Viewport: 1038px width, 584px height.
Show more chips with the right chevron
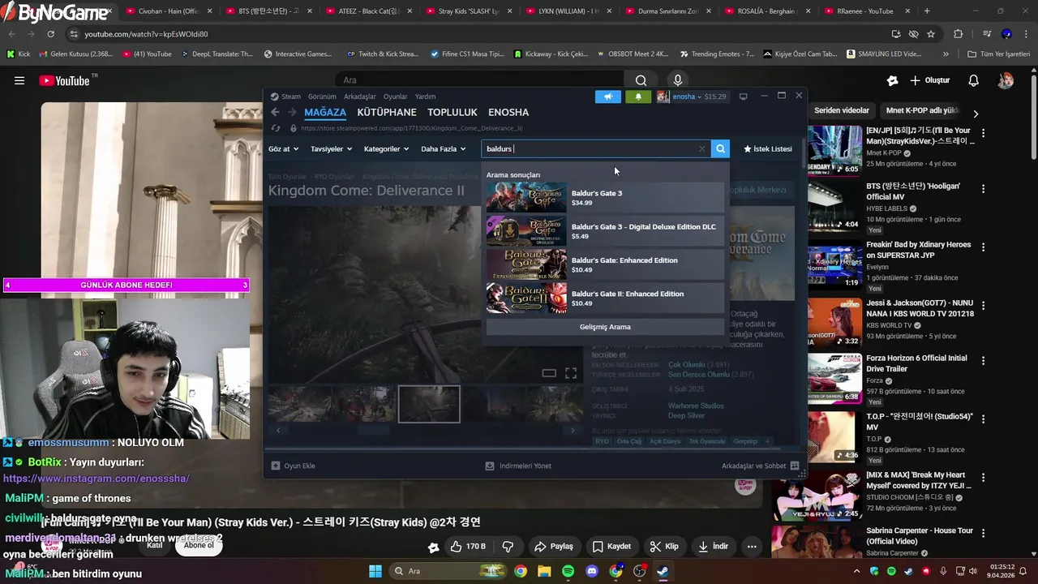(976, 114)
